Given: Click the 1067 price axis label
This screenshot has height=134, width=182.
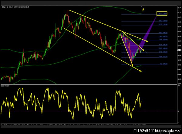Looking at the screenshot, I should (x=180, y=70).
